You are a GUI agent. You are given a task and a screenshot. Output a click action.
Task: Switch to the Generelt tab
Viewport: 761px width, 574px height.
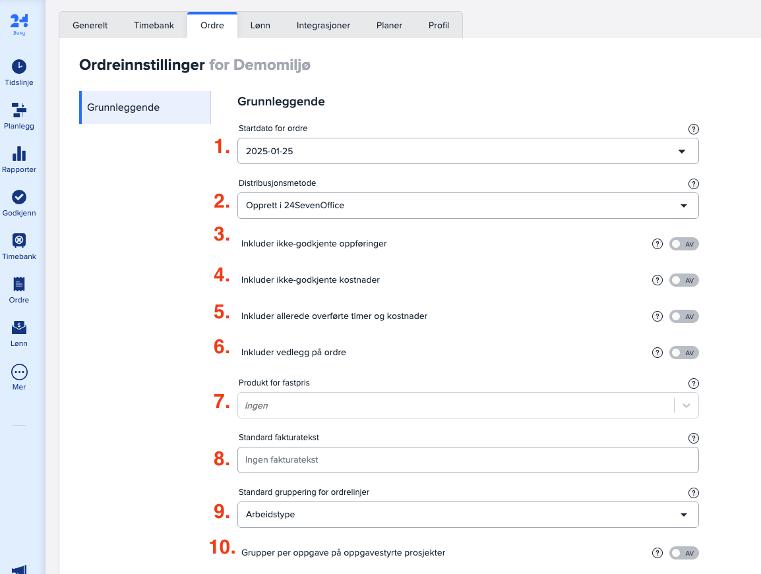point(90,26)
